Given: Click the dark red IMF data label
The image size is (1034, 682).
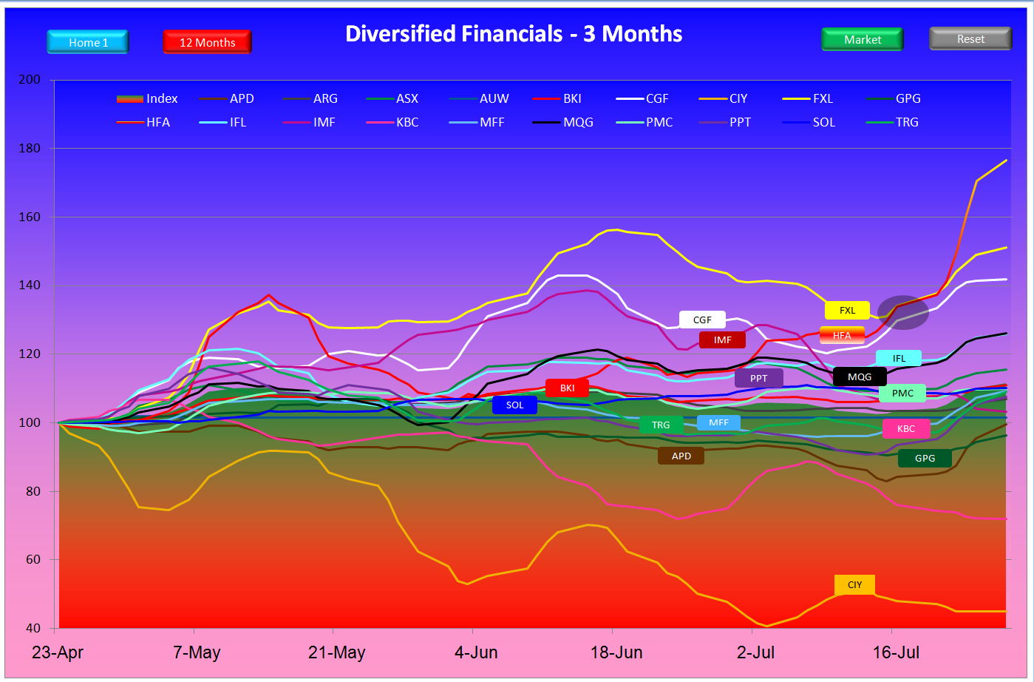Looking at the screenshot, I should point(722,340).
